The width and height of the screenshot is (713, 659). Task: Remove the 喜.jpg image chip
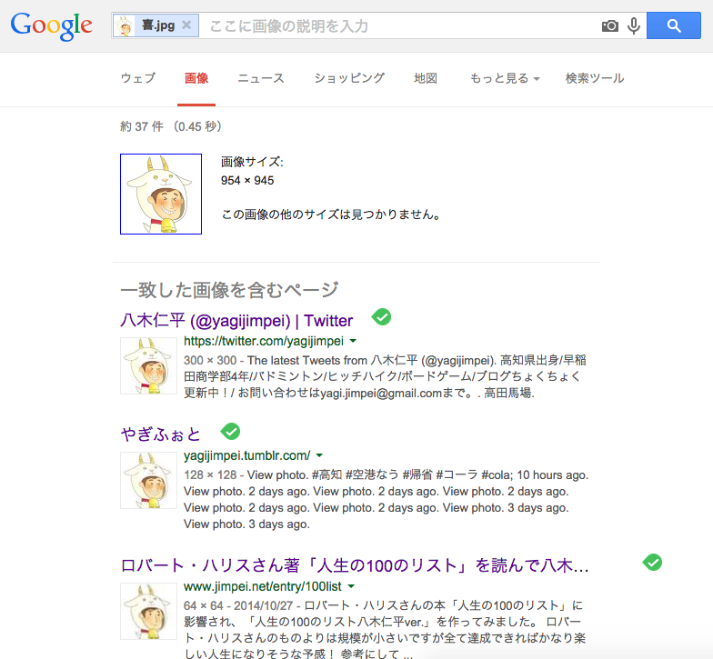[x=186, y=25]
